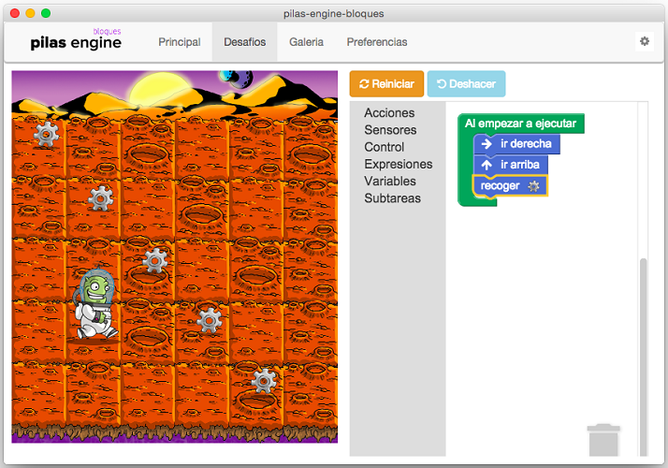
Task: Maximize the window with the green button
Action: point(46,13)
